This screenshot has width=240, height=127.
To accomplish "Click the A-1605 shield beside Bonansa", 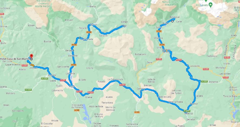I will pyautogui.click(x=205, y=81).
